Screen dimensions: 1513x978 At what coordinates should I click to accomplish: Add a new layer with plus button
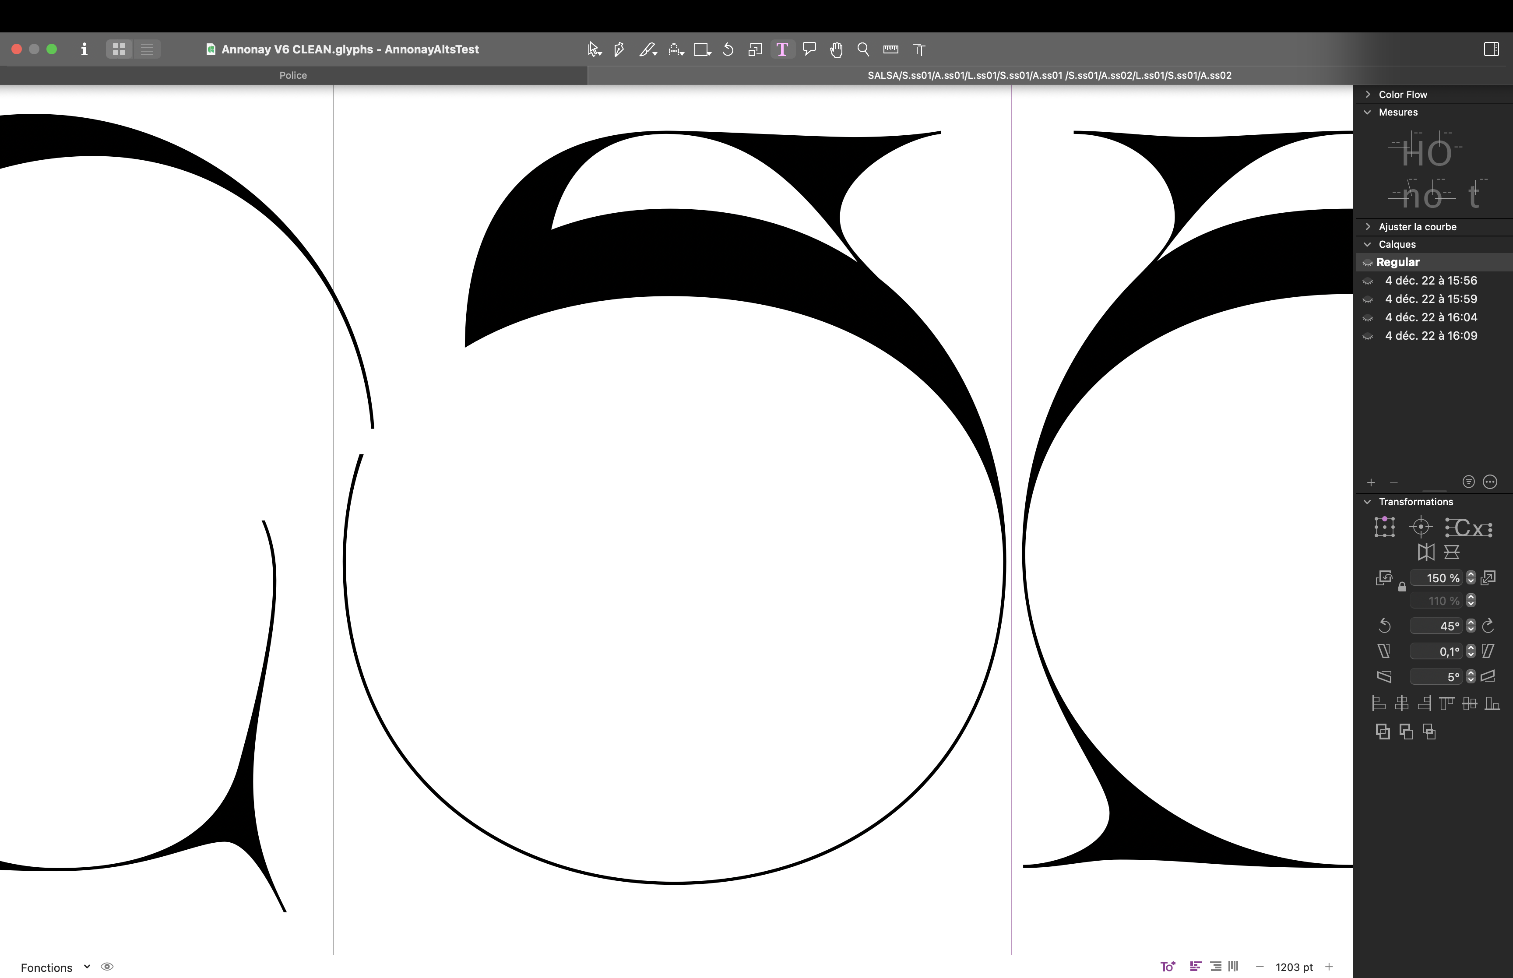tap(1371, 482)
